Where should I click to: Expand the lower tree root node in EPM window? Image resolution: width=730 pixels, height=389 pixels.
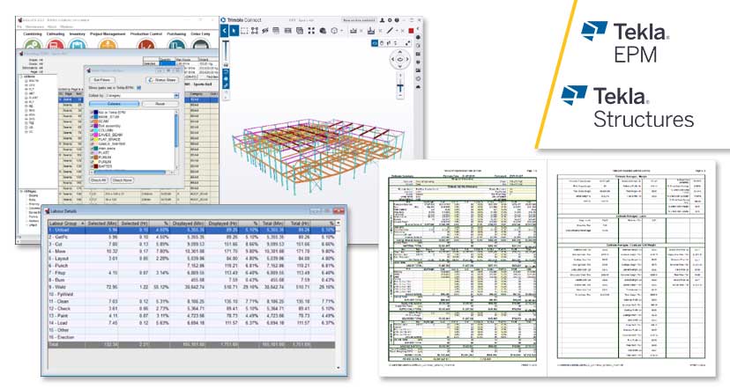[x=21, y=192]
